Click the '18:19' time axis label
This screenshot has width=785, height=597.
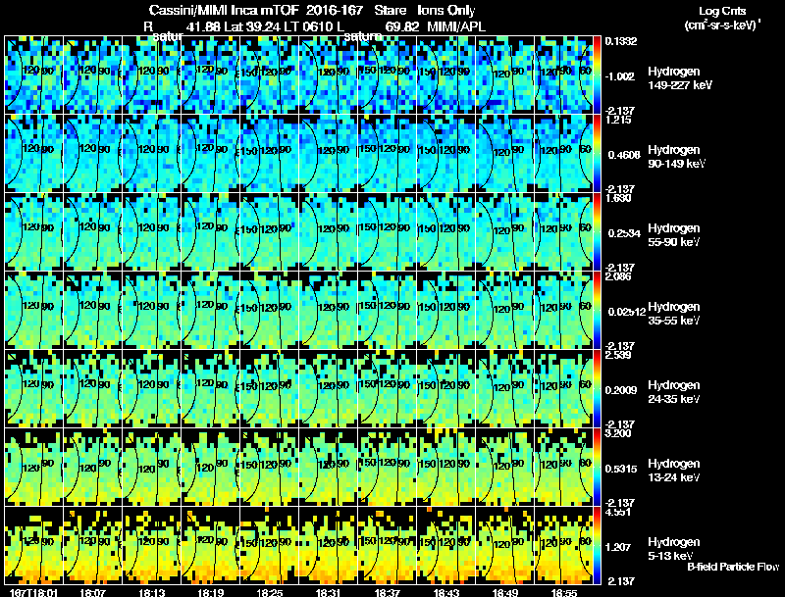(x=210, y=593)
